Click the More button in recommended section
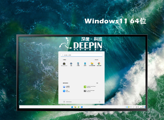The width and height of the screenshot is (164, 120). tap(98, 83)
